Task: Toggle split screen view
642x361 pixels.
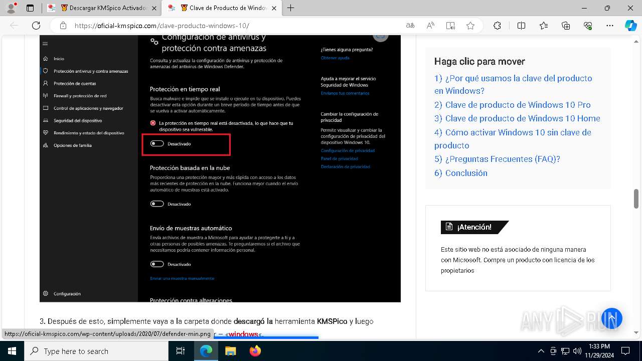Action: tap(521, 26)
